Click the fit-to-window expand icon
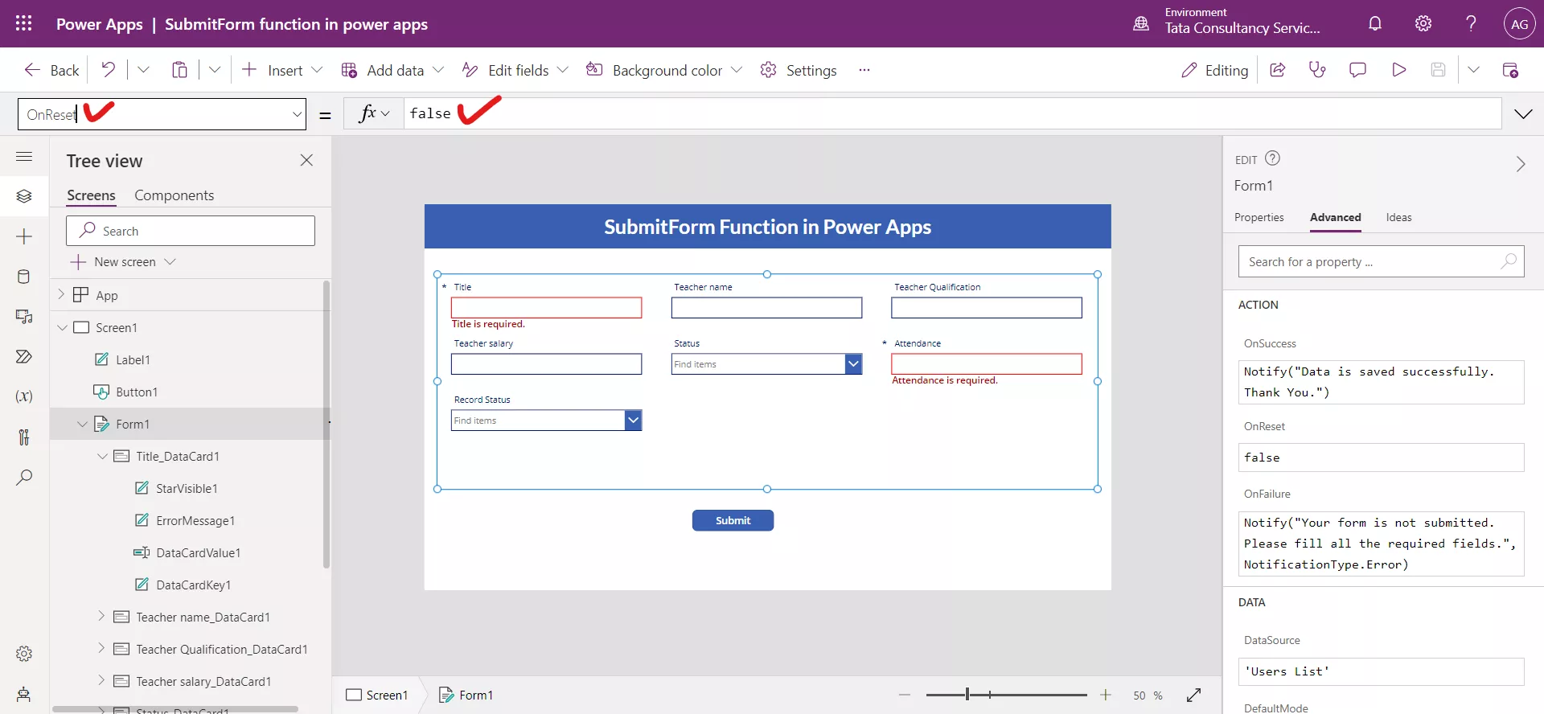 (x=1193, y=695)
